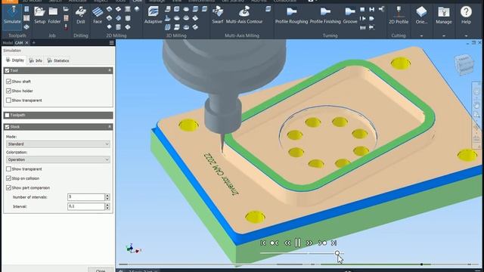
Task: Select Multi-Axis Contour operation
Action: click(244, 16)
